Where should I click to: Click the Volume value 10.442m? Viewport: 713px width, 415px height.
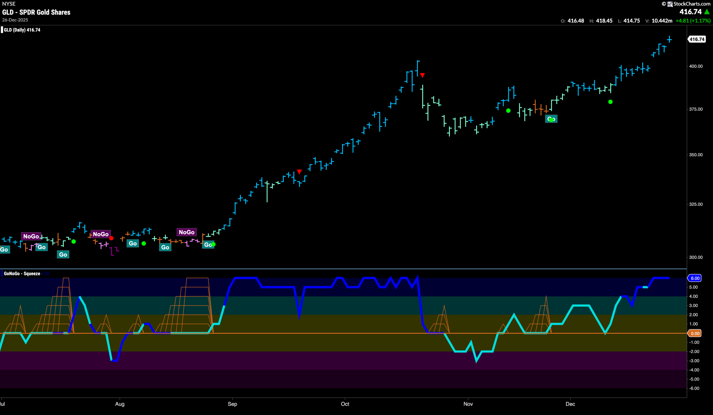[x=662, y=21]
